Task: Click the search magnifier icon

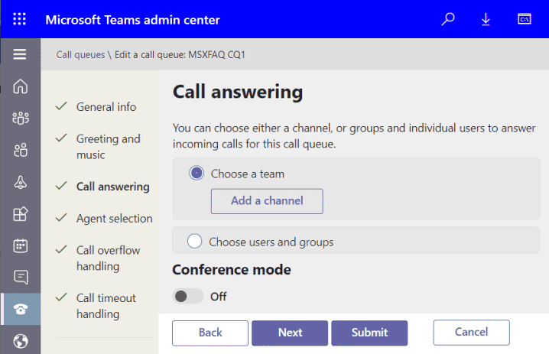Action: pos(448,19)
